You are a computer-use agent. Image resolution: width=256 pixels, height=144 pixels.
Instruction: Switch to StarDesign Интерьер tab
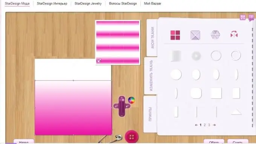(52, 3)
